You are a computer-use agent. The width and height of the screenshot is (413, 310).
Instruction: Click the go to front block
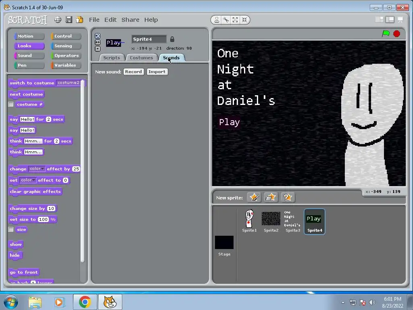pyautogui.click(x=24, y=272)
